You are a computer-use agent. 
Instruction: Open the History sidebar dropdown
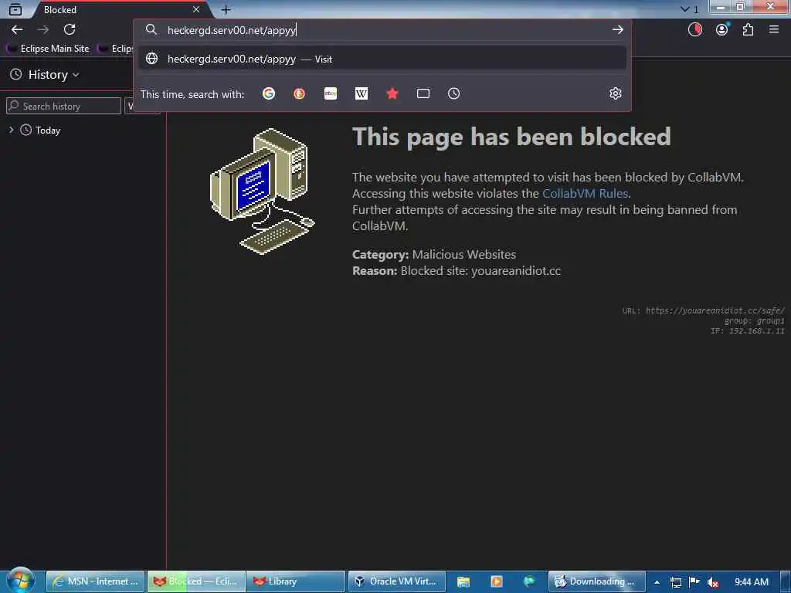pos(45,75)
